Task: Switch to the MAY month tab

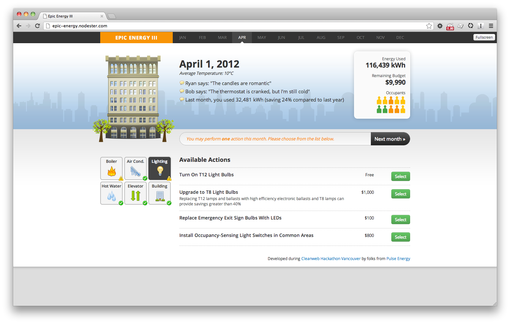Action: tap(262, 38)
